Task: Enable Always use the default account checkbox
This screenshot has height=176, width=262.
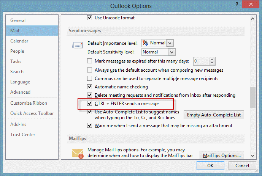Action: coord(90,70)
